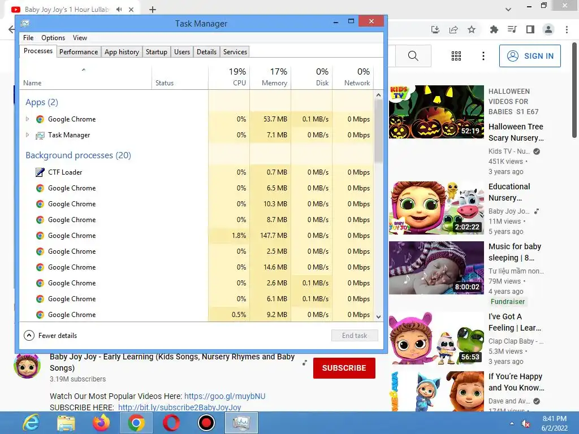Open the Chrome extensions puzzle icon

point(494,29)
